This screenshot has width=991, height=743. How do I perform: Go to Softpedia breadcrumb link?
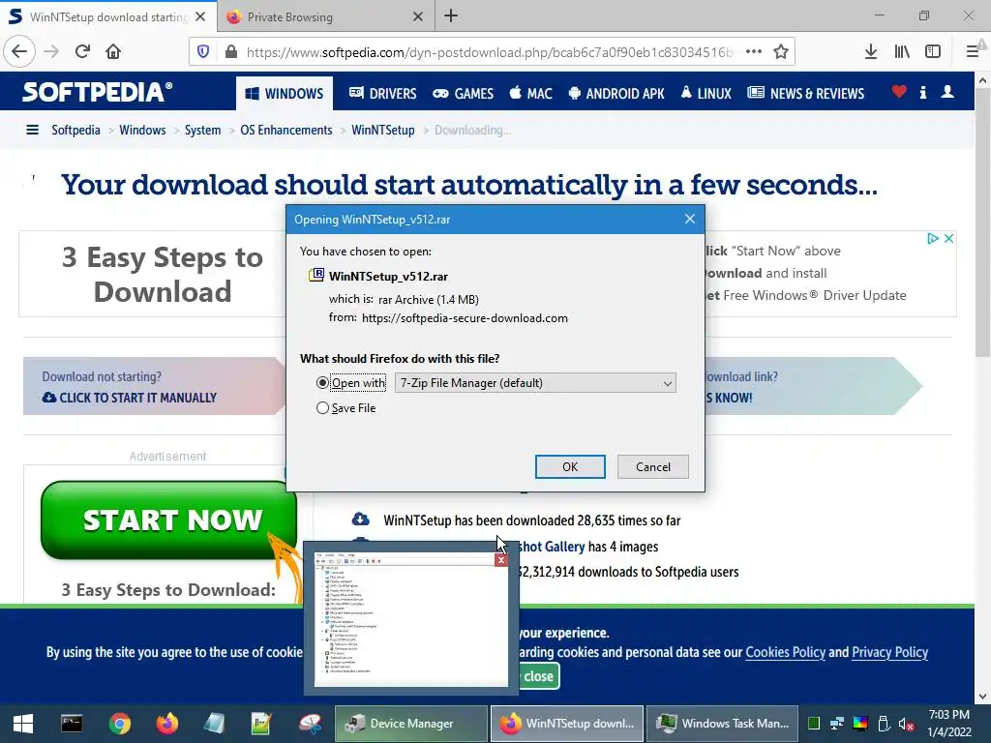pyautogui.click(x=75, y=131)
